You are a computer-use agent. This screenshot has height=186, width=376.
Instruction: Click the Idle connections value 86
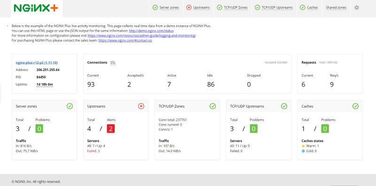pyautogui.click(x=211, y=85)
